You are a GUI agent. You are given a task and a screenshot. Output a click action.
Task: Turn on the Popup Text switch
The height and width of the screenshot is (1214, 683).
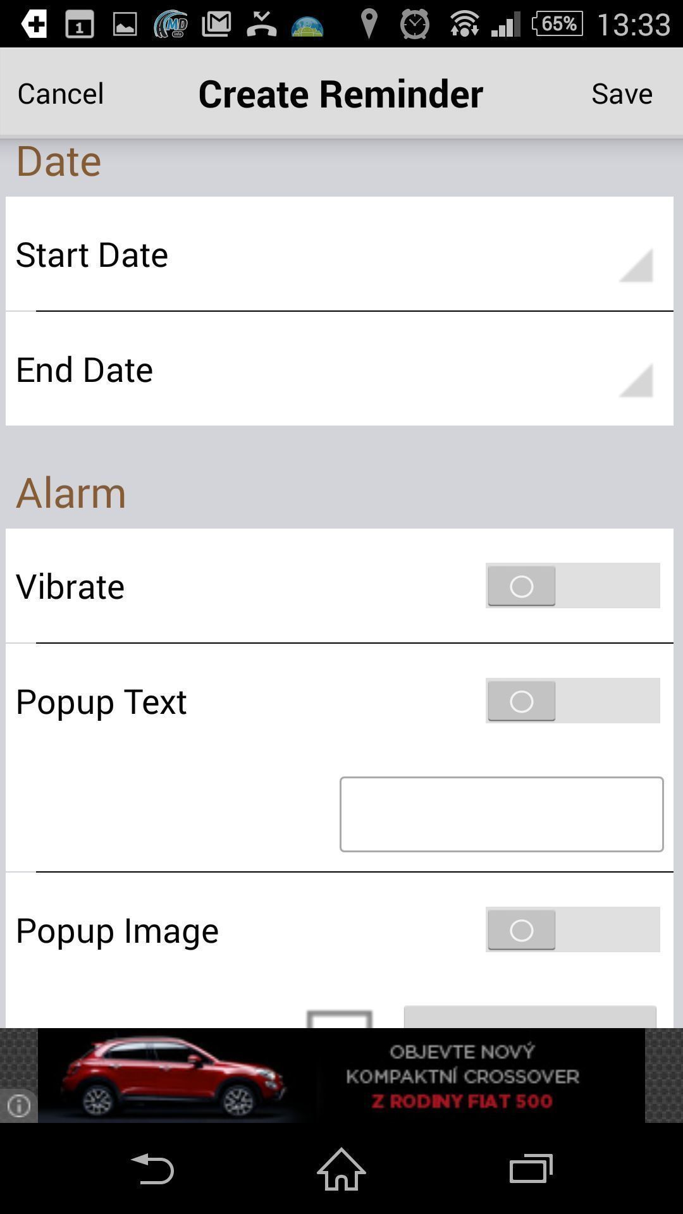pos(573,701)
